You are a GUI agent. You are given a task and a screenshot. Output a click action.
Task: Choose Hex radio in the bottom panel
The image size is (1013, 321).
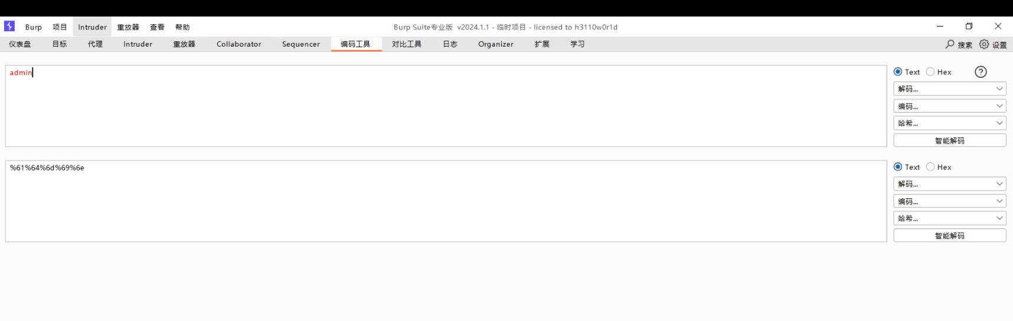click(930, 167)
